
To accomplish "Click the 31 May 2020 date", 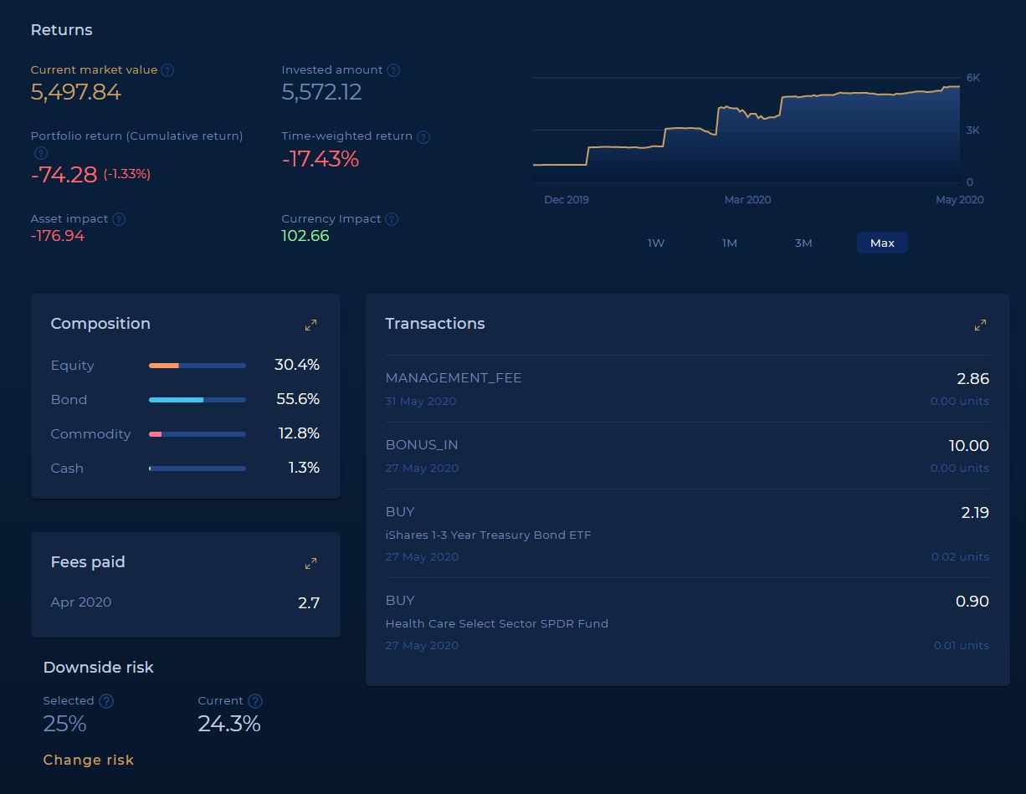I will point(420,401).
